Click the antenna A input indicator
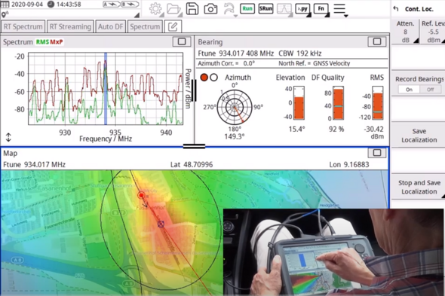This screenshot has width=445, height=296. point(112,5)
